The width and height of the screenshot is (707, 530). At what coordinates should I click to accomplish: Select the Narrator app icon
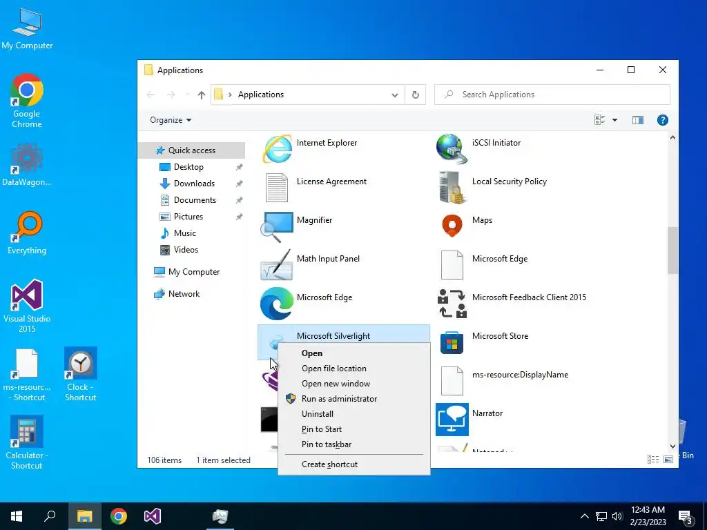pyautogui.click(x=452, y=420)
